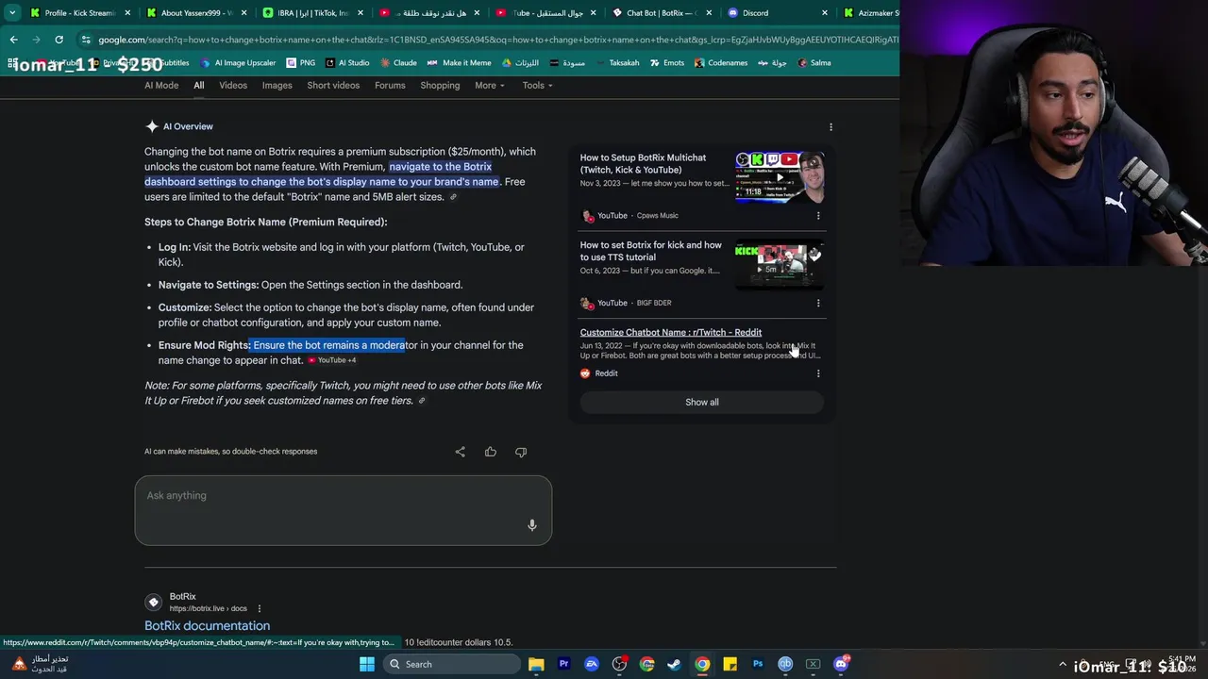The image size is (1208, 679).
Task: Click the Ask anything input box
Action: tap(343, 510)
